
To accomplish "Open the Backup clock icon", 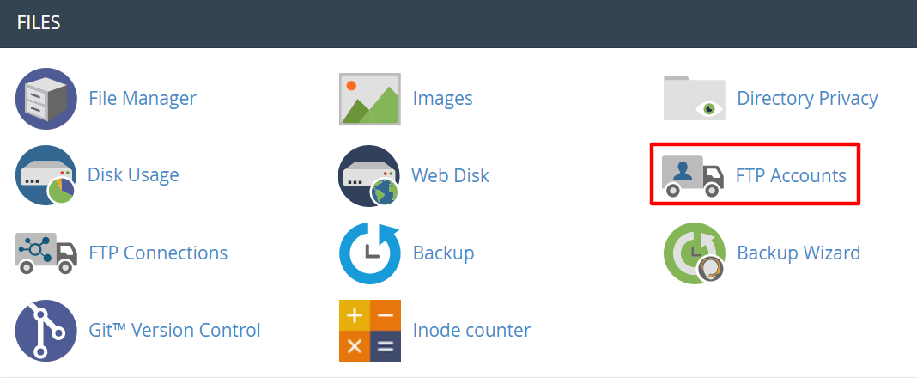I will coord(370,253).
